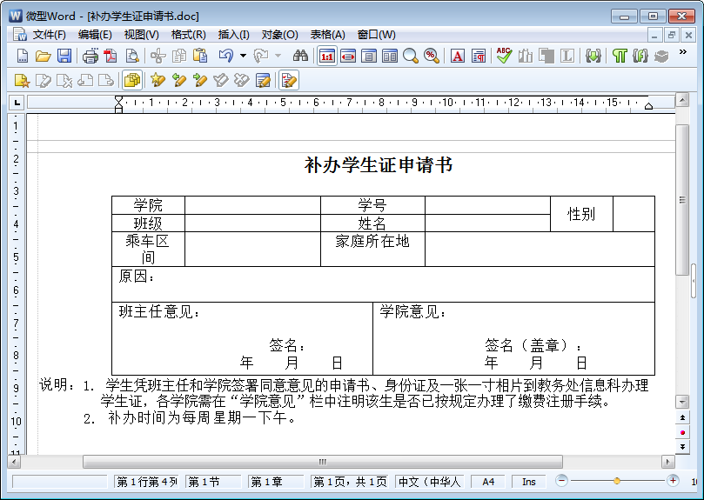Click the zoom in plus button
Viewport: 704px width, 500px height.
tap(673, 481)
